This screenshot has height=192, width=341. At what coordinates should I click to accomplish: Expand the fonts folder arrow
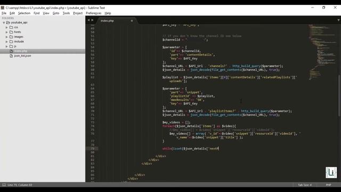click(7, 32)
